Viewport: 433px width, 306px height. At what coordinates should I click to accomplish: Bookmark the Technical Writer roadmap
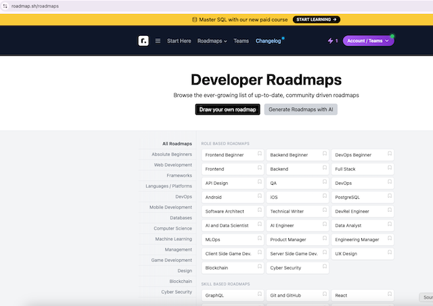(x=325, y=210)
